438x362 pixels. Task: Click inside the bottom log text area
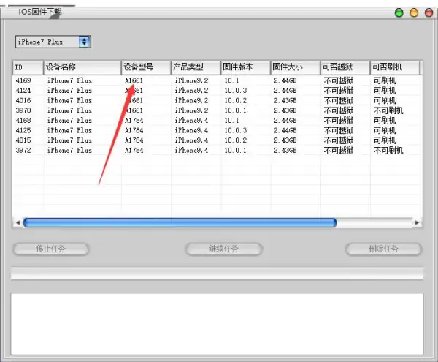tap(217, 324)
